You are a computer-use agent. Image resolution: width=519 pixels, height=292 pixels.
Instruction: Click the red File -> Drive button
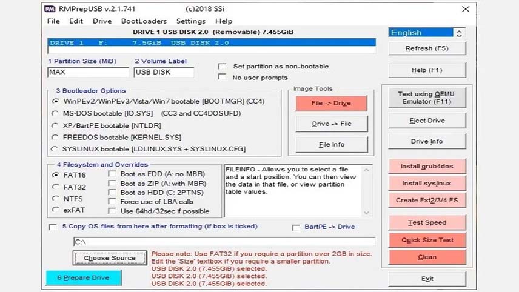point(331,103)
